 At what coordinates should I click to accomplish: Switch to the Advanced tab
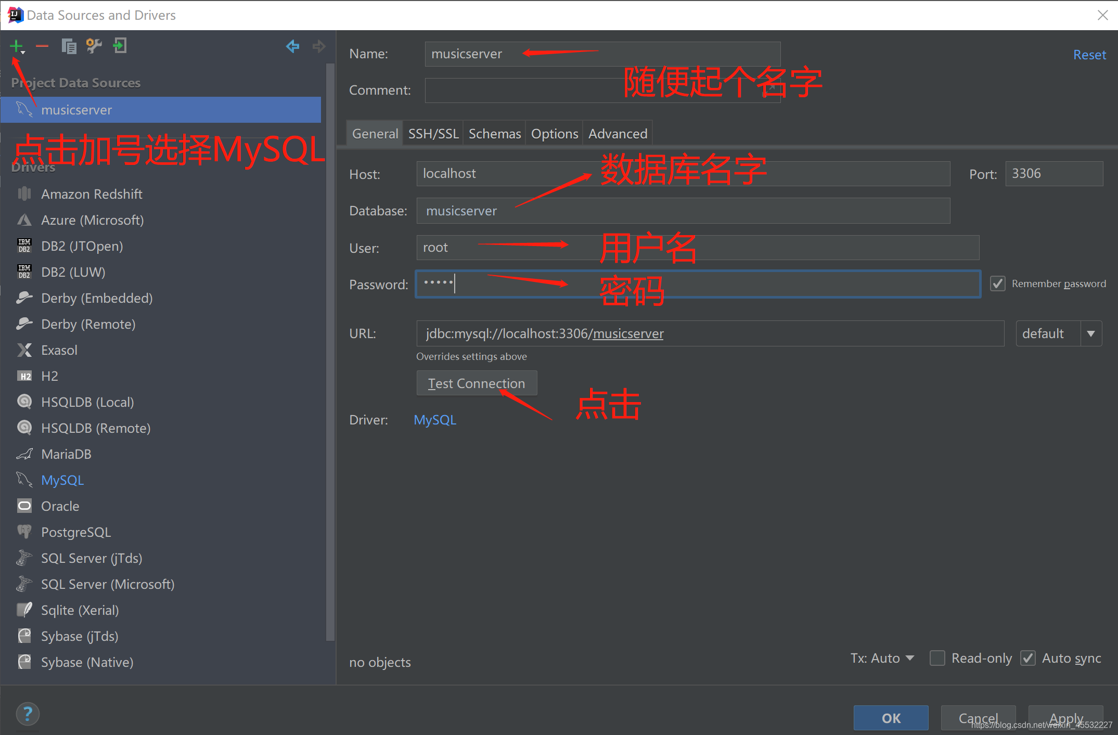coord(618,134)
